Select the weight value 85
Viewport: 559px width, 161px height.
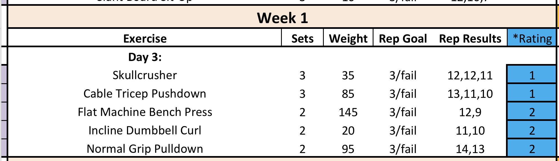(x=348, y=94)
